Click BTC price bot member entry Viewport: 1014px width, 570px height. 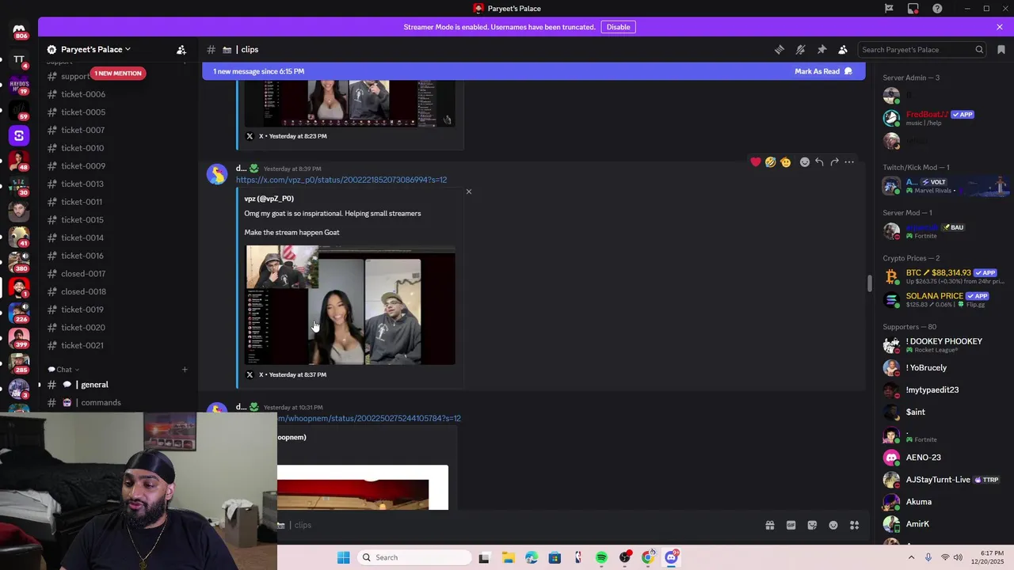coord(943,276)
